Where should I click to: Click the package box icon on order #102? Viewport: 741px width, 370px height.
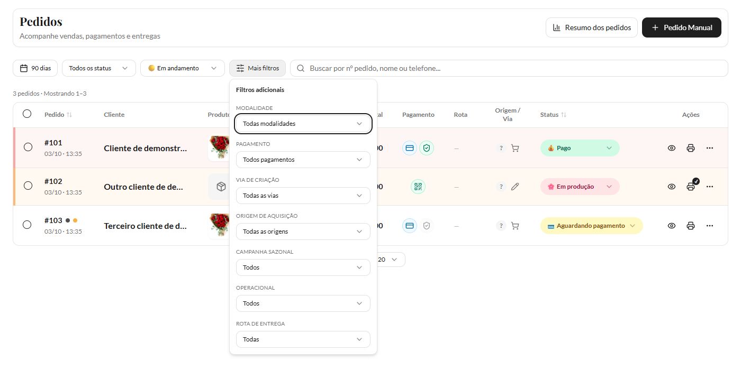pyautogui.click(x=221, y=187)
